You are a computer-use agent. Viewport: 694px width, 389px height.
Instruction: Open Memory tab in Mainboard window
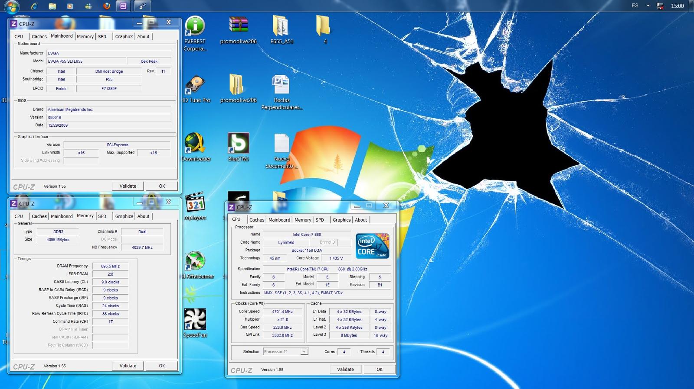click(85, 36)
